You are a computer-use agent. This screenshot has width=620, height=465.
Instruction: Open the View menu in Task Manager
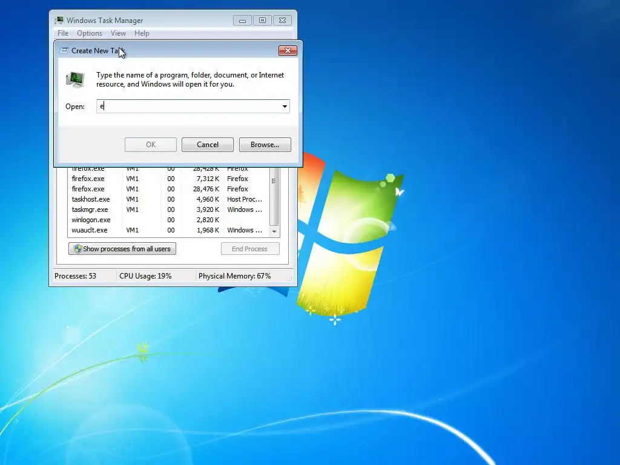click(118, 33)
